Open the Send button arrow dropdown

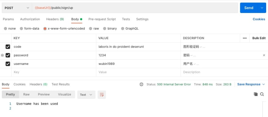pyautogui.click(x=262, y=8)
